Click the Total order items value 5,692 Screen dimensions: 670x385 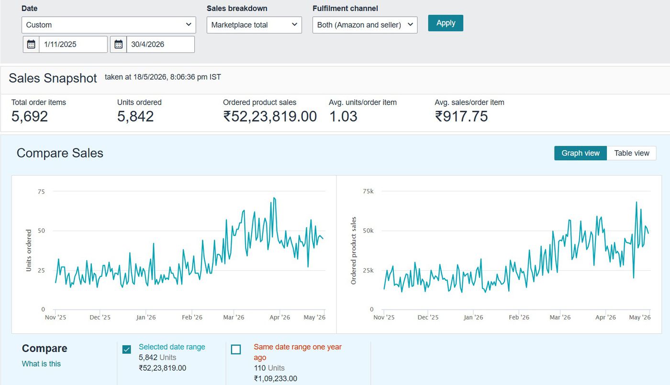coord(30,116)
